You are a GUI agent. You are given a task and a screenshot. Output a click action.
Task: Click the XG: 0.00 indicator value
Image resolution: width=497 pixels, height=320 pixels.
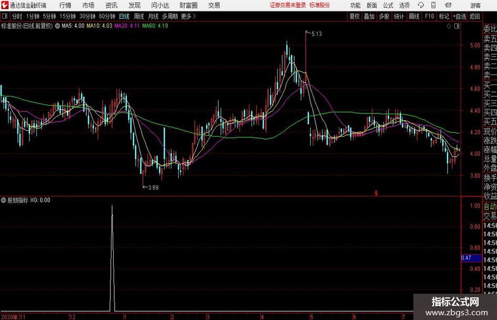coord(40,200)
